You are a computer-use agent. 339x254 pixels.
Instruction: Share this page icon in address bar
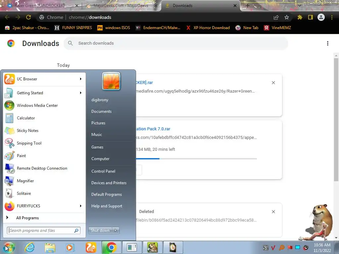pos(276,17)
